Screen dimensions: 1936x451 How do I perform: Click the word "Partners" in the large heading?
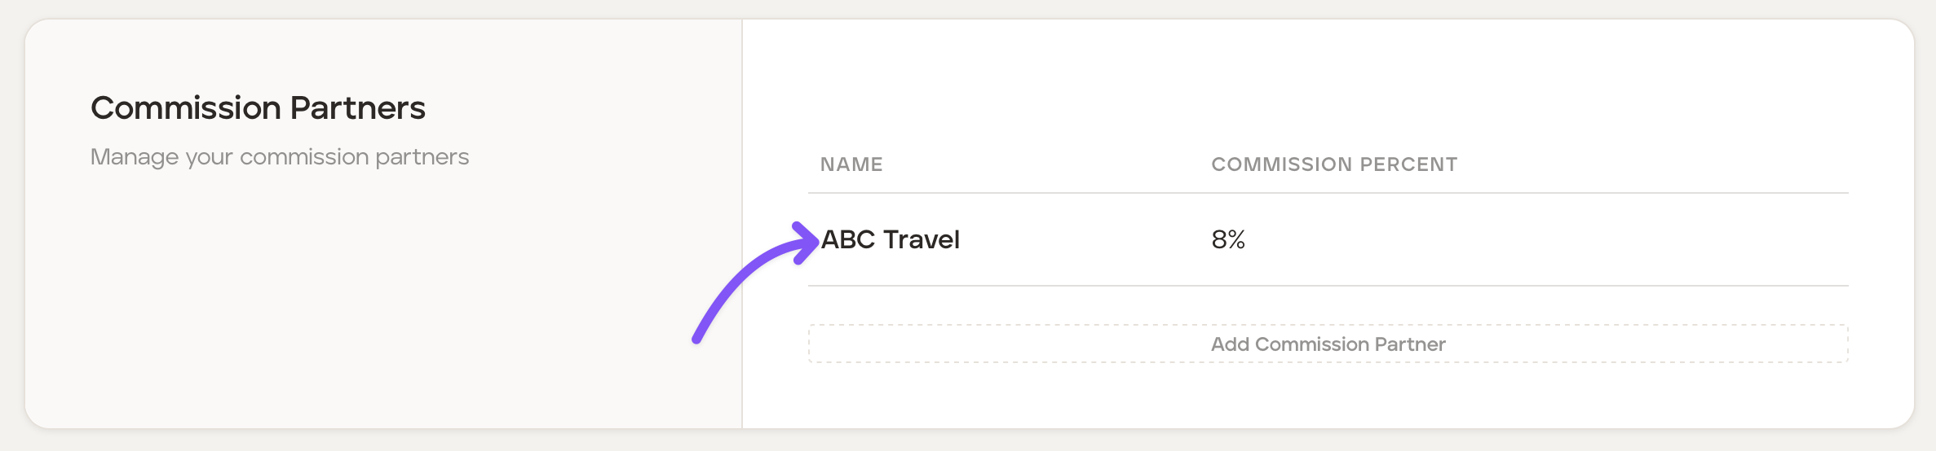(357, 108)
